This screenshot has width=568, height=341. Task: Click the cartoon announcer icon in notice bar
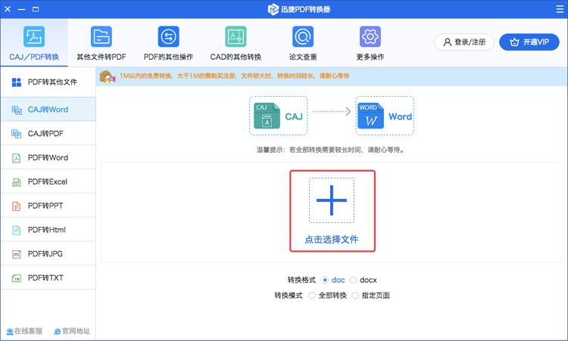pyautogui.click(x=108, y=76)
